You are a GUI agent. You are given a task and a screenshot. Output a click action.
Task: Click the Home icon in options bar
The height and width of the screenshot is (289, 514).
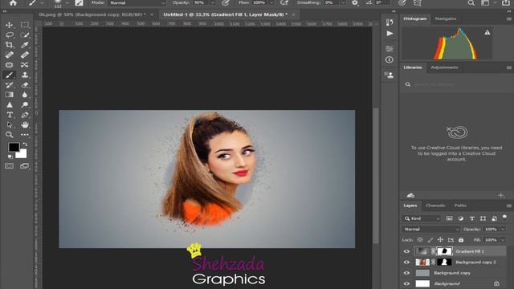tap(13, 3)
